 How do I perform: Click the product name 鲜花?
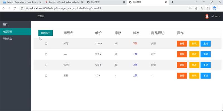point(66,44)
